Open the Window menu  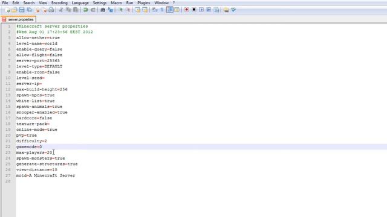(x=161, y=3)
